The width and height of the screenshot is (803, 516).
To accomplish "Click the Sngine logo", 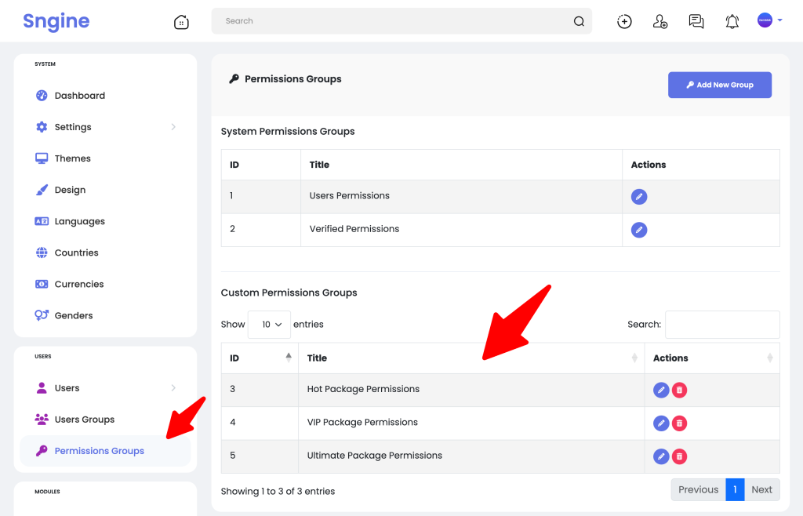I will pyautogui.click(x=56, y=21).
